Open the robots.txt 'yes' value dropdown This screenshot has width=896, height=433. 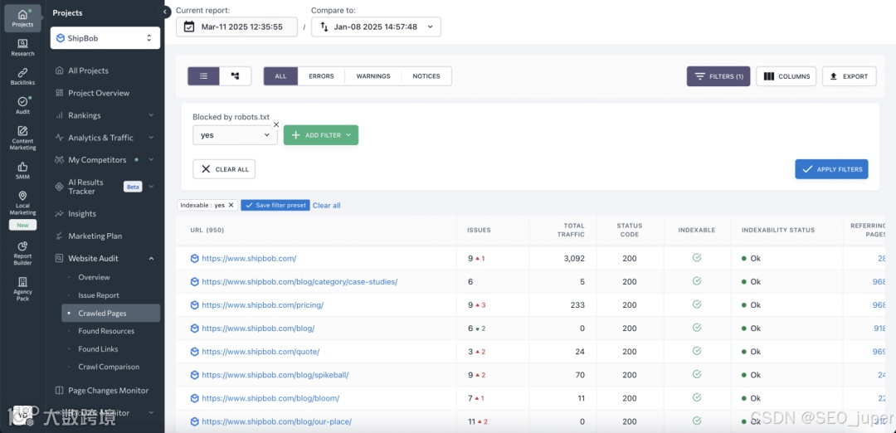235,135
